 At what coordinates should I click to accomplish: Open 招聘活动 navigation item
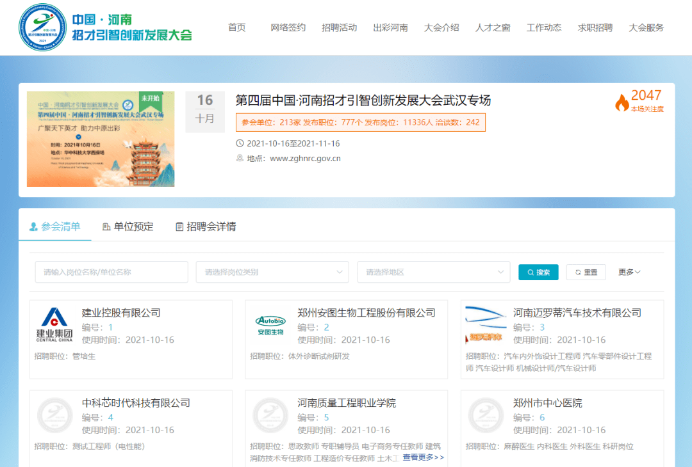point(340,28)
